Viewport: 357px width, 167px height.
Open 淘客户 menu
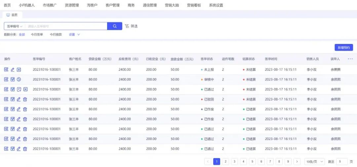(92, 5)
